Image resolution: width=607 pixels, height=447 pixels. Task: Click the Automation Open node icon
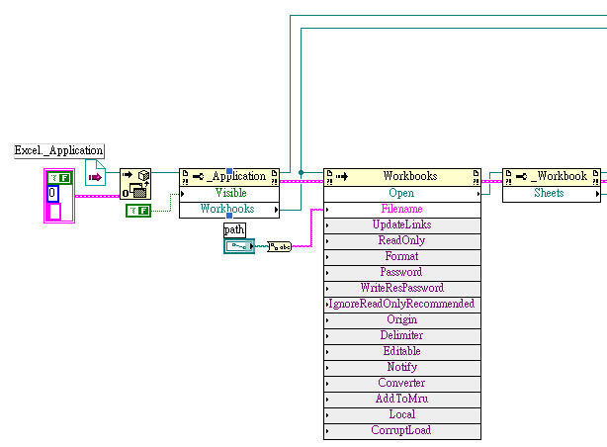coord(135,184)
